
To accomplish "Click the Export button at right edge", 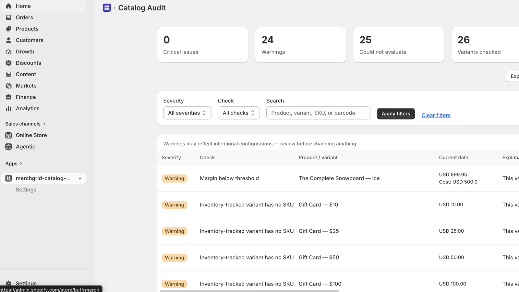I will pyautogui.click(x=513, y=77).
